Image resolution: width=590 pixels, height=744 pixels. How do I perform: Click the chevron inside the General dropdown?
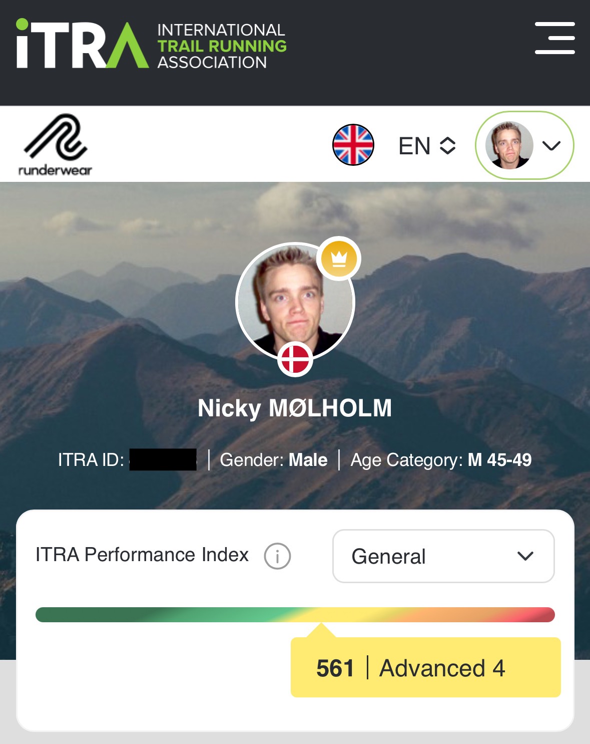525,556
